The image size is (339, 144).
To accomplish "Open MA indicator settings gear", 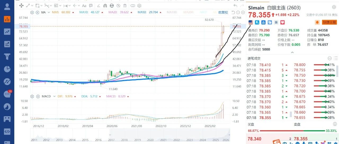I will click(x=32, y=12).
